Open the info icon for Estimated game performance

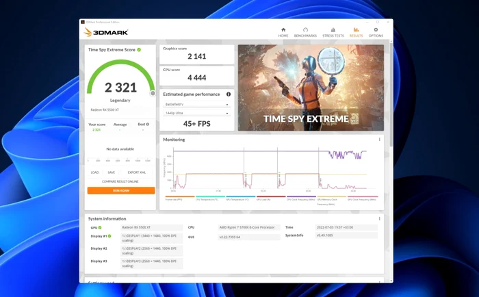tap(228, 94)
